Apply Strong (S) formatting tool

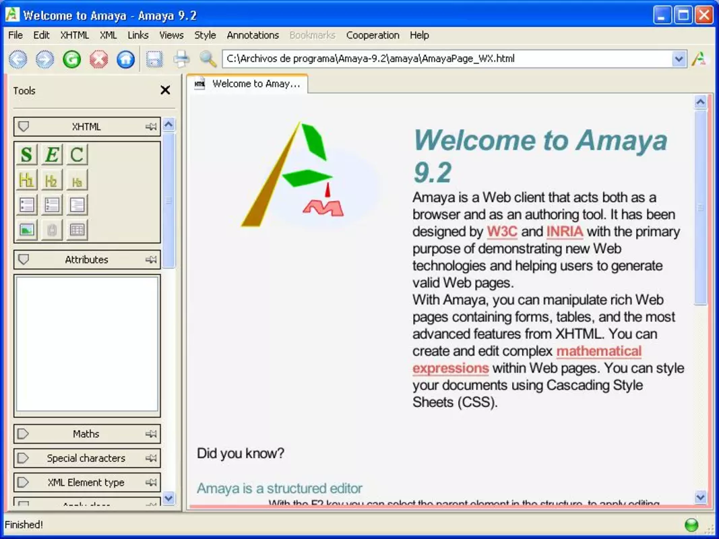(26, 154)
